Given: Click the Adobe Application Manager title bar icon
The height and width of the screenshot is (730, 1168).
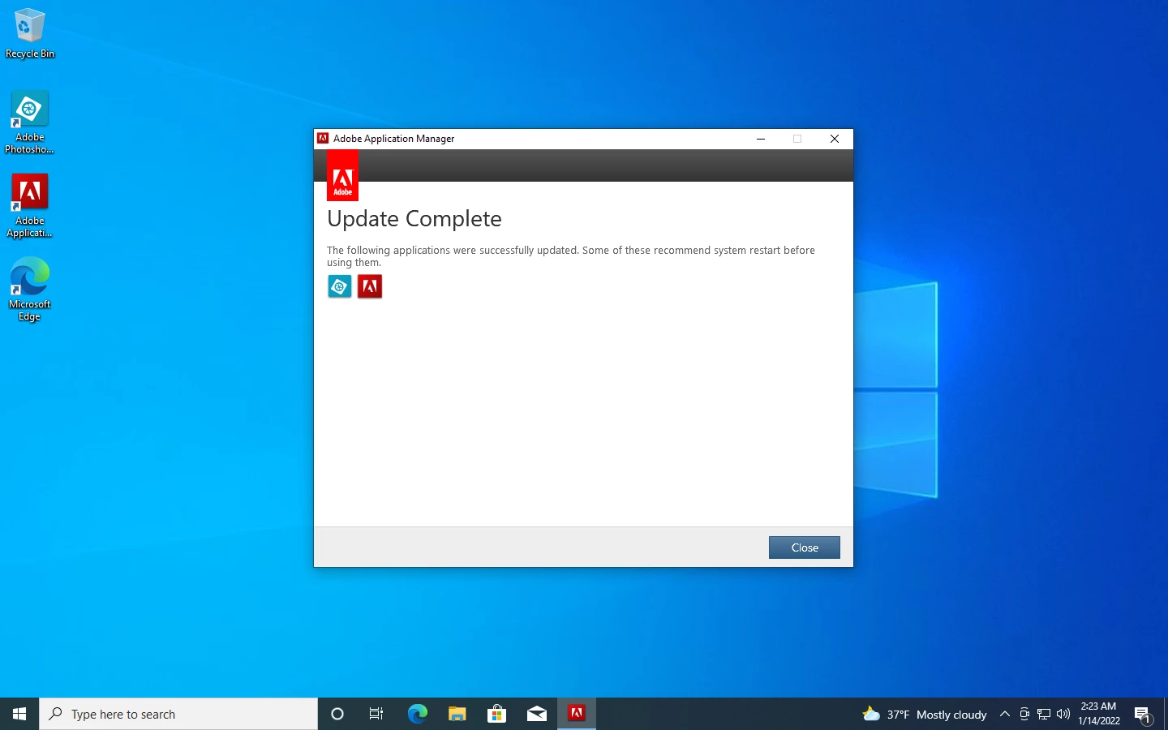Looking at the screenshot, I should coord(323,139).
